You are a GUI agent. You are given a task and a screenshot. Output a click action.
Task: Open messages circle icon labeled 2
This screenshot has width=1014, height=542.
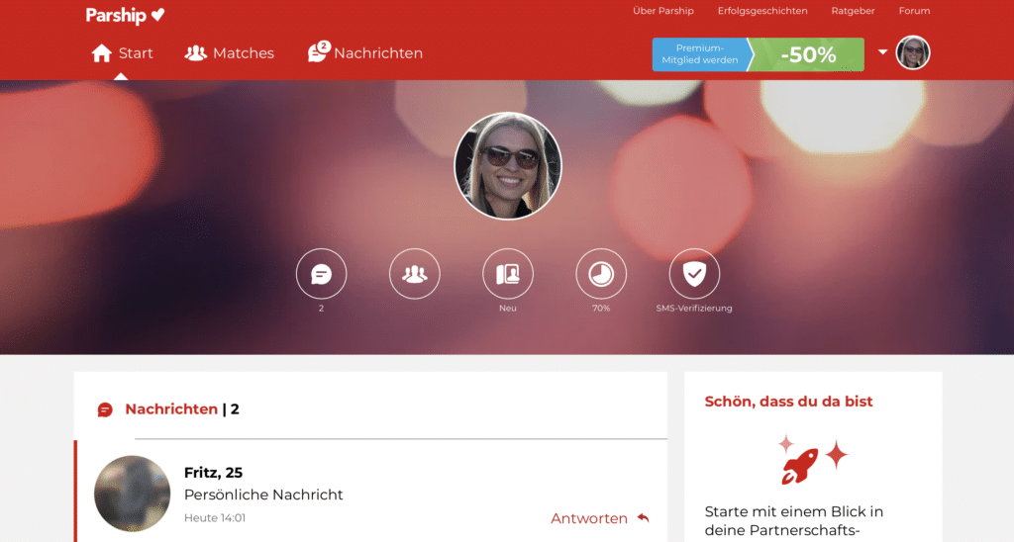click(322, 274)
